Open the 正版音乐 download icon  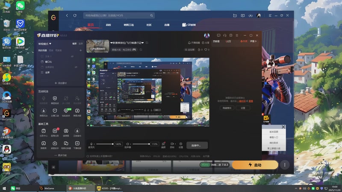77,131
